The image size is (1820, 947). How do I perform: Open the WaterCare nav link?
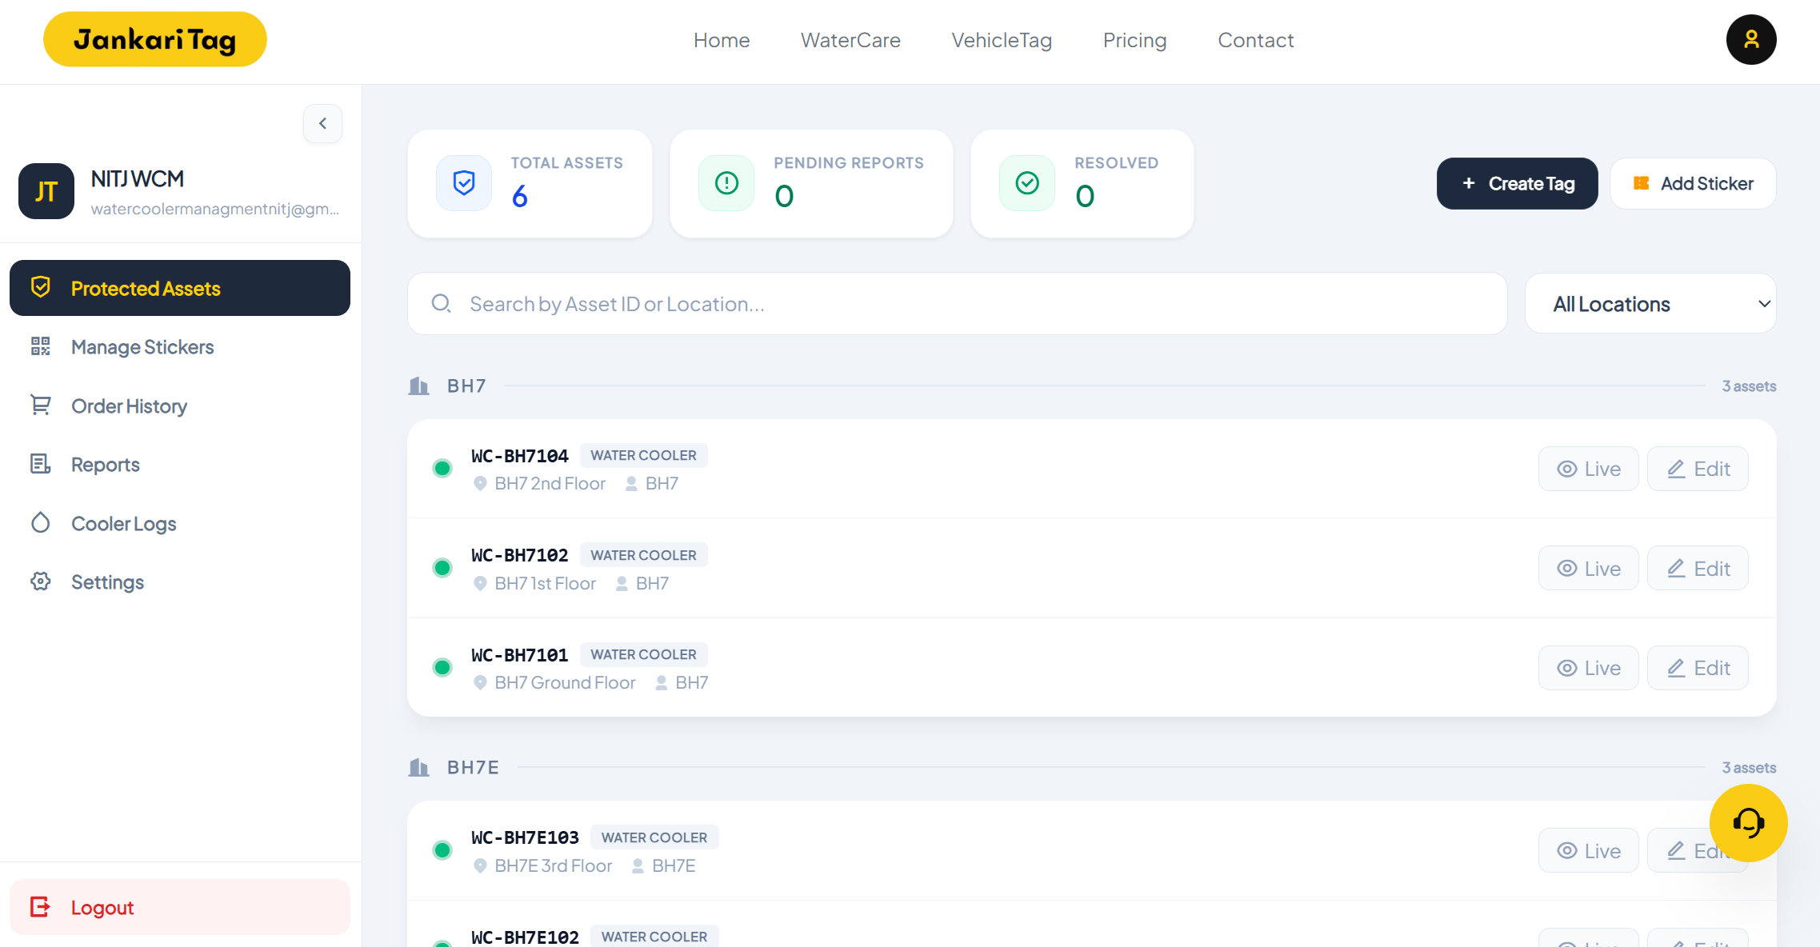pos(850,40)
